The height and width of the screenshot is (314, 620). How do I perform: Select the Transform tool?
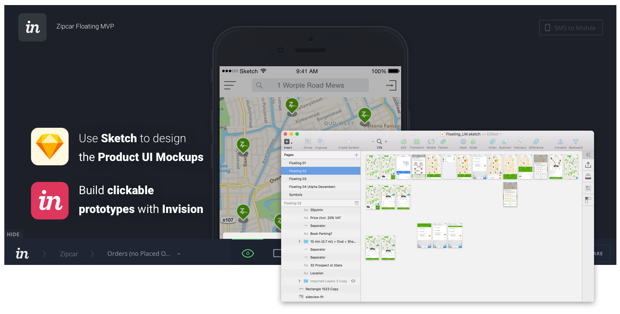(x=417, y=144)
